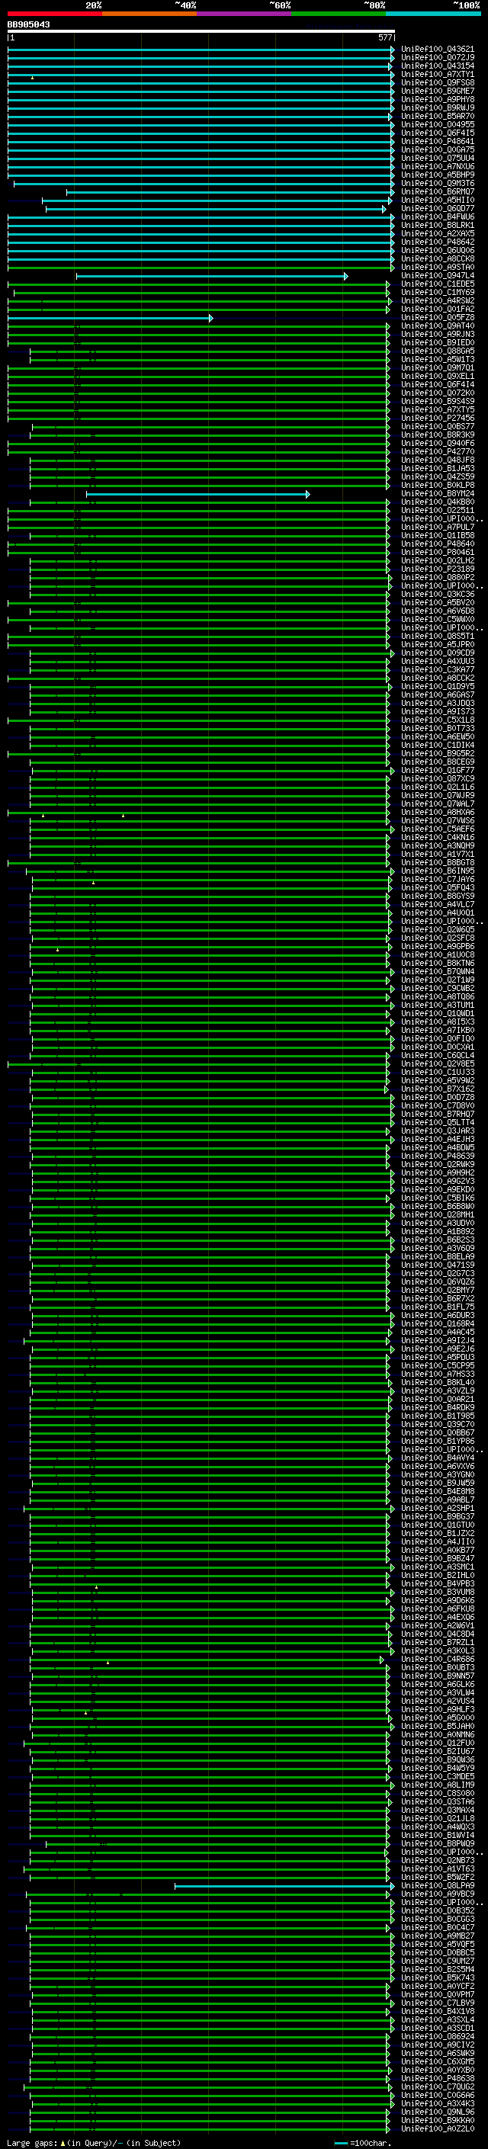Screen dimensions: 488x2149
Task: Click the orange ~40% identity legend segment
Action: pyautogui.click(x=149, y=14)
